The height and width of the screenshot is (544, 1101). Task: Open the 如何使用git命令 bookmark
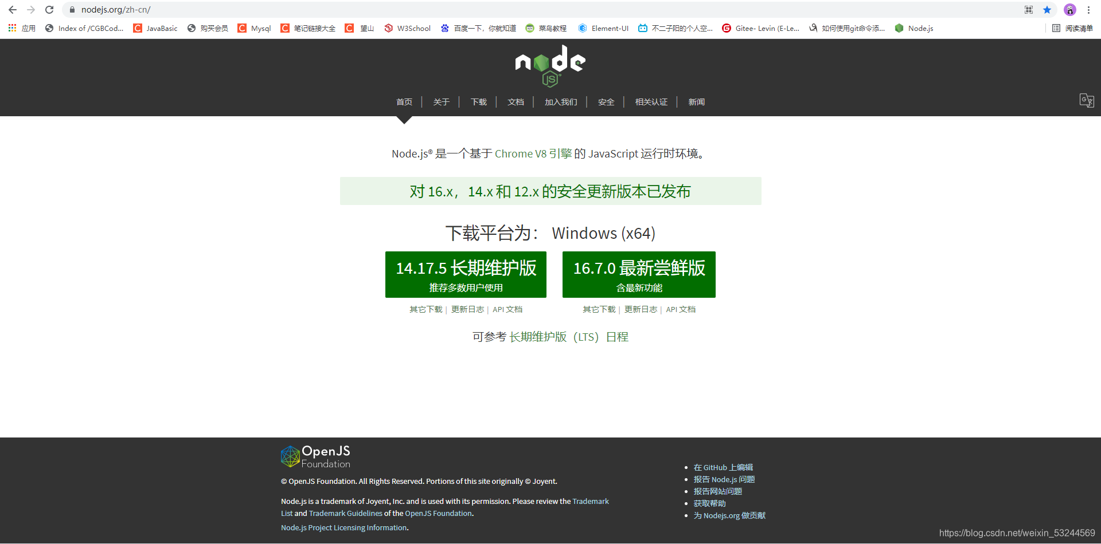847,28
